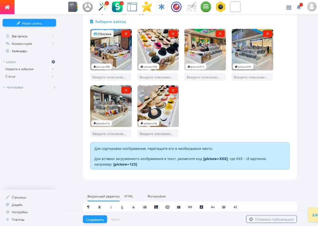This screenshot has width=318, height=226.
Task: Delete image picture=213
Action: tap(126, 90)
